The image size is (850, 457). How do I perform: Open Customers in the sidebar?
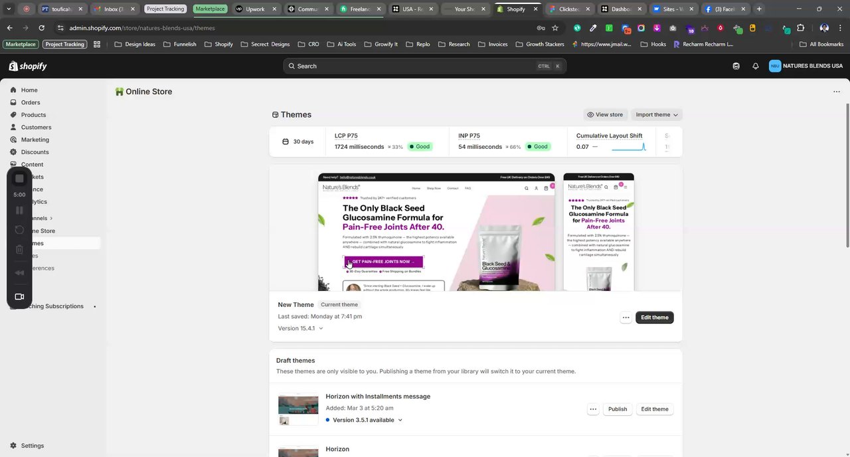(36, 127)
